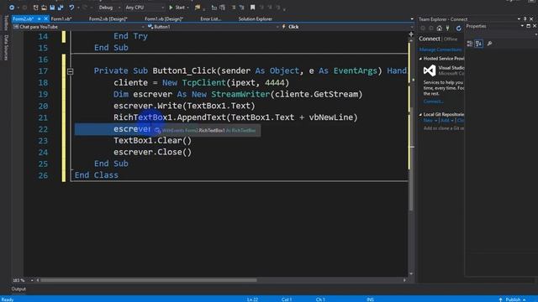The height and width of the screenshot is (302, 538).
Task: Click the Open File folder icon
Action: [x=44, y=8]
